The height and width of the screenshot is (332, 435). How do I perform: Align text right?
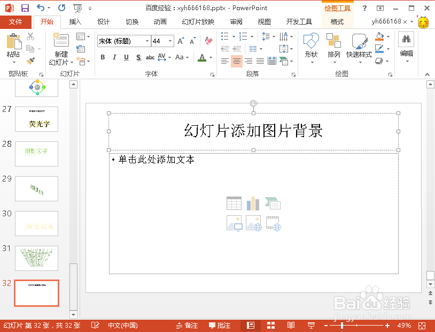point(248,61)
